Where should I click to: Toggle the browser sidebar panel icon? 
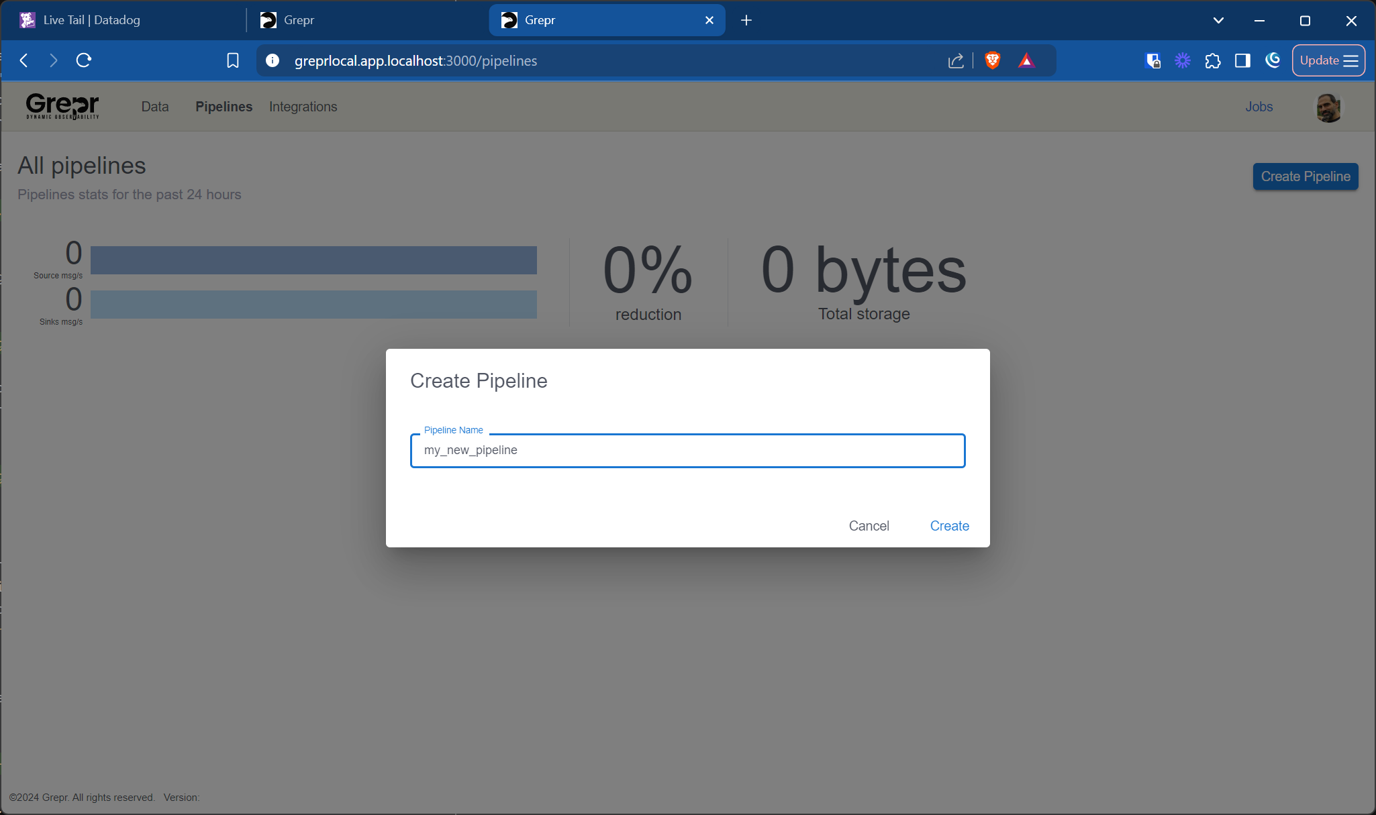pos(1242,60)
